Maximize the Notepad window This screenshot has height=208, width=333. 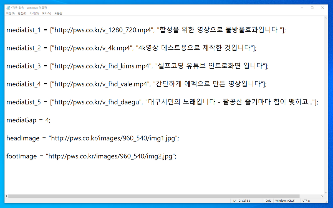pyautogui.click(x=312, y=8)
